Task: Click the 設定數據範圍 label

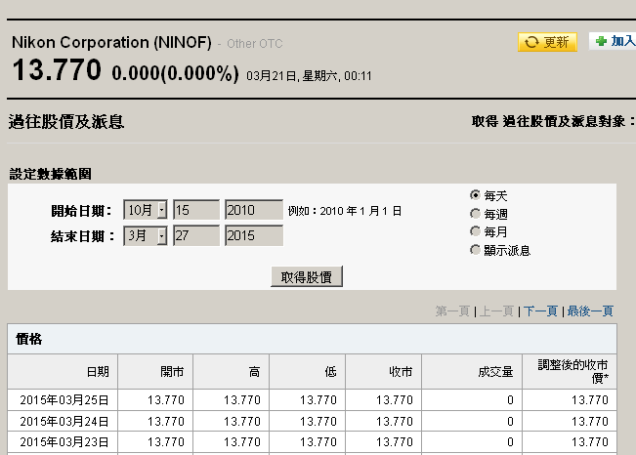Action: [x=50, y=174]
